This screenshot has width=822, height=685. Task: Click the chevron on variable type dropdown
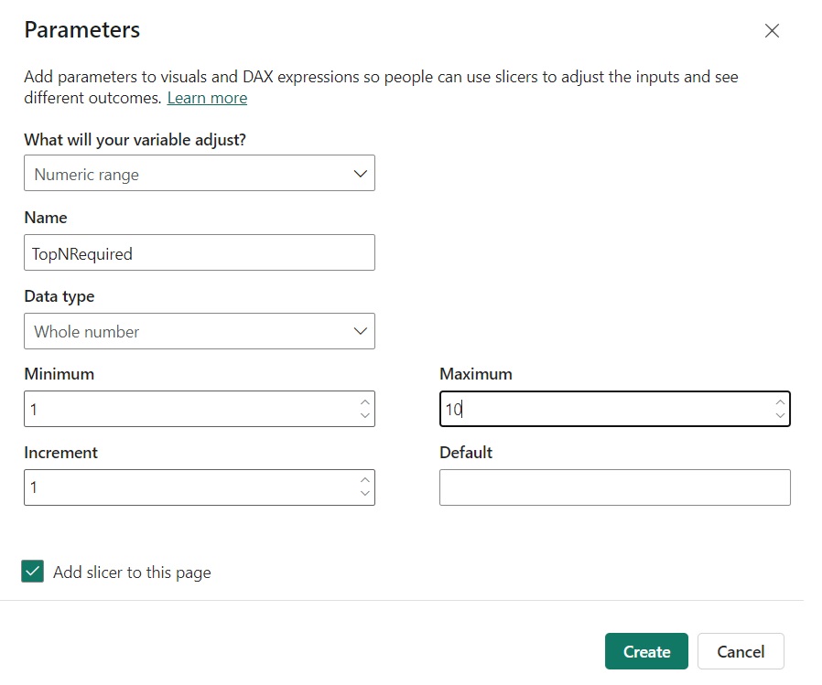pos(360,174)
